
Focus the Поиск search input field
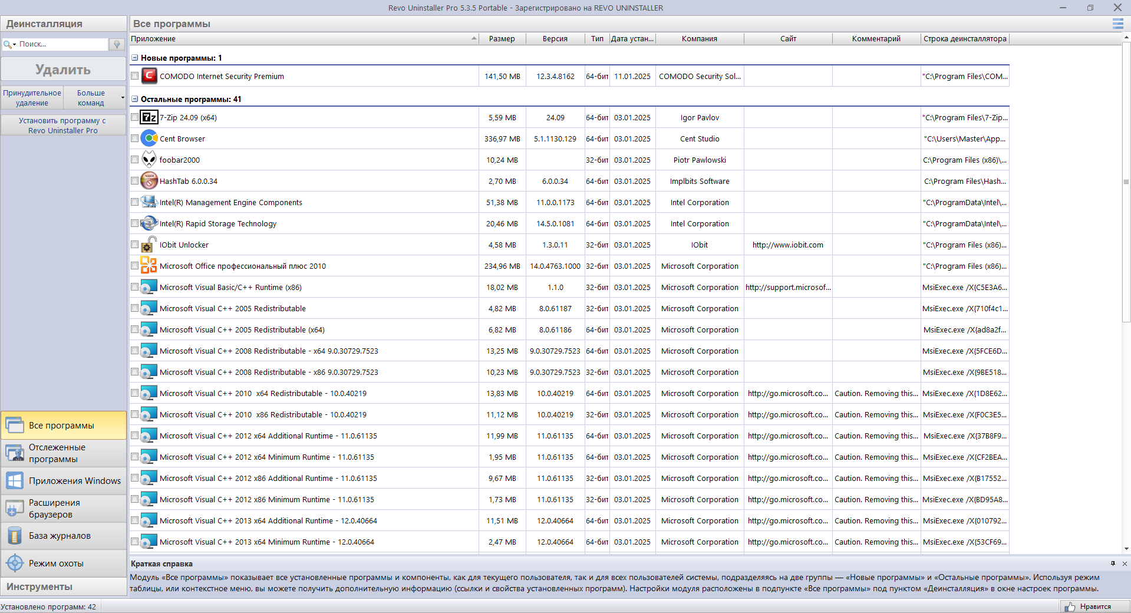(62, 44)
